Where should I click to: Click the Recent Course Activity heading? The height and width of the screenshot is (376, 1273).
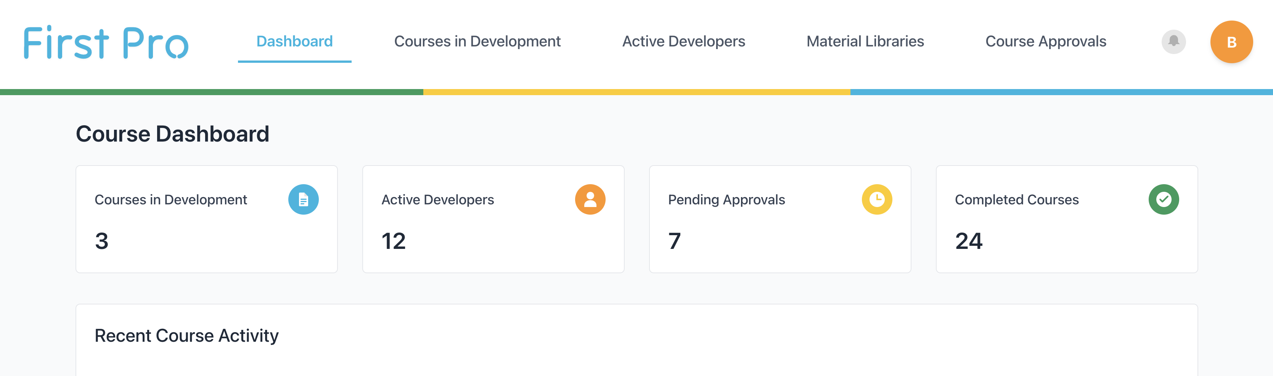click(187, 335)
